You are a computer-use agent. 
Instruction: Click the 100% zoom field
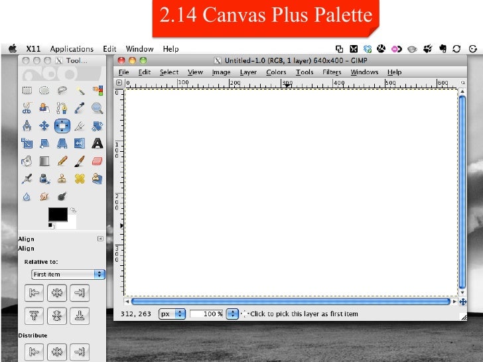[206, 314]
